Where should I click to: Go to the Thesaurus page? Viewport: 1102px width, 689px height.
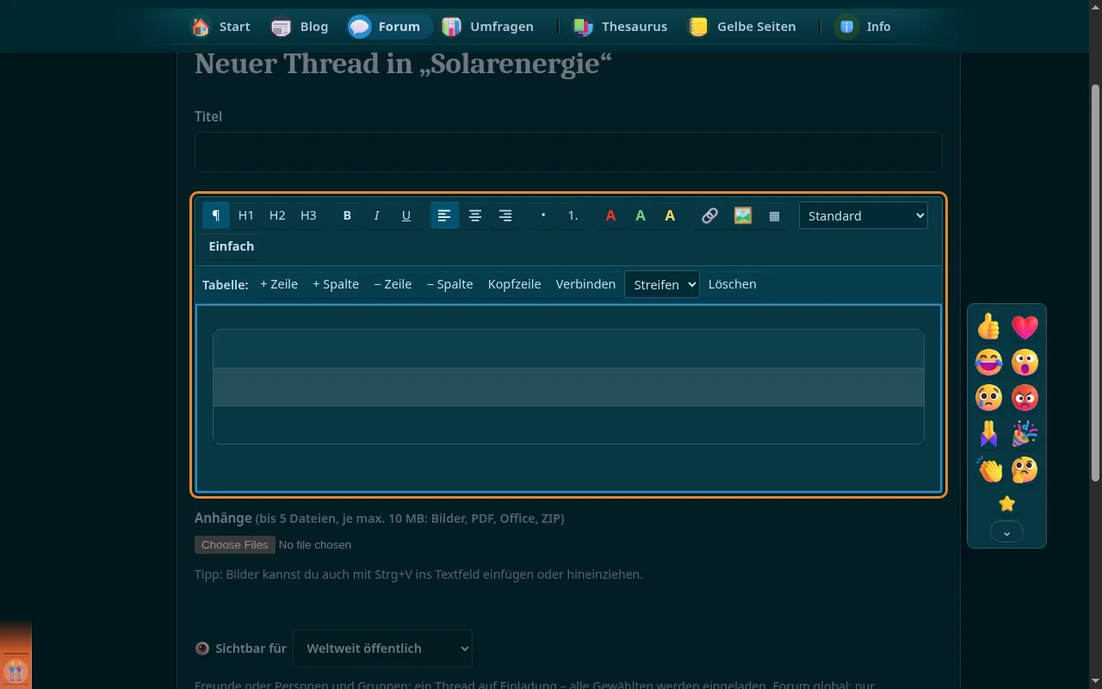[621, 27]
